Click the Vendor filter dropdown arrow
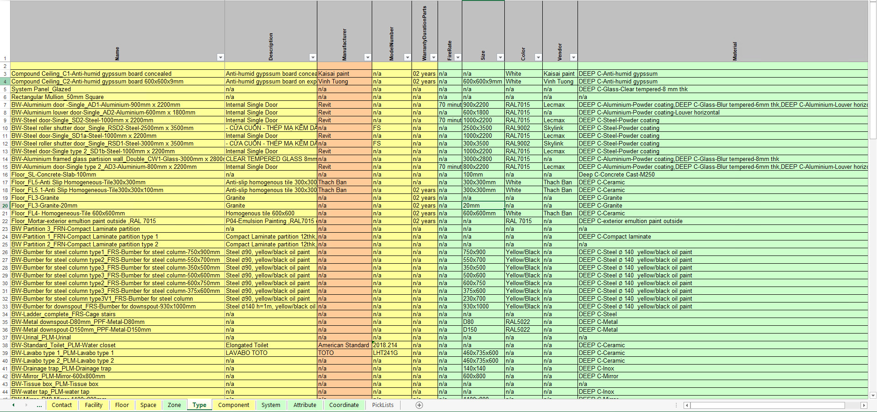877x412 pixels. 573,57
